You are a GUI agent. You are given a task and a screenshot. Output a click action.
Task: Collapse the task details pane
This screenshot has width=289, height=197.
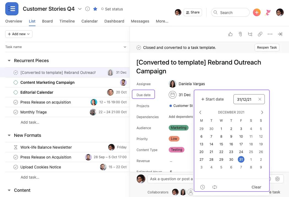tap(280, 34)
